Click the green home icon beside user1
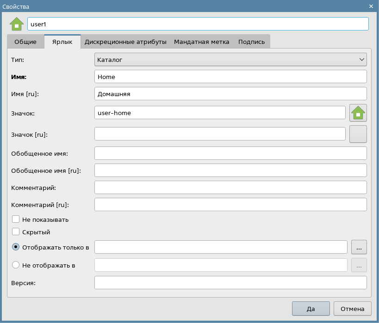The height and width of the screenshot is (323, 379). coord(17,24)
